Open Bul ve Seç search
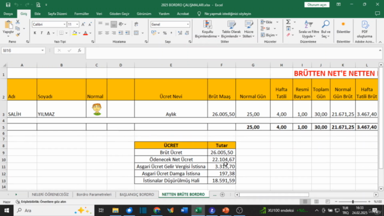The image size is (384, 216). pyautogui.click(x=326, y=29)
